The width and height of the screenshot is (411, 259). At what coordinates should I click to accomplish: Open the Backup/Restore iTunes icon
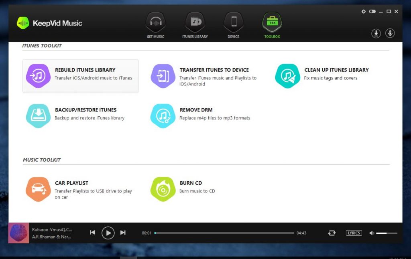pos(38,116)
